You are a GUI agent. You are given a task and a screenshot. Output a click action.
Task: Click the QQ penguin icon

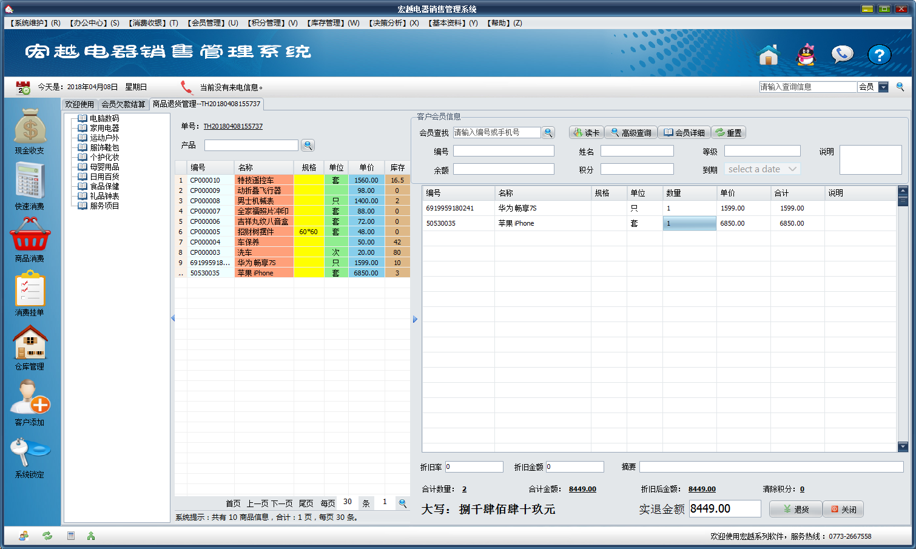(806, 55)
